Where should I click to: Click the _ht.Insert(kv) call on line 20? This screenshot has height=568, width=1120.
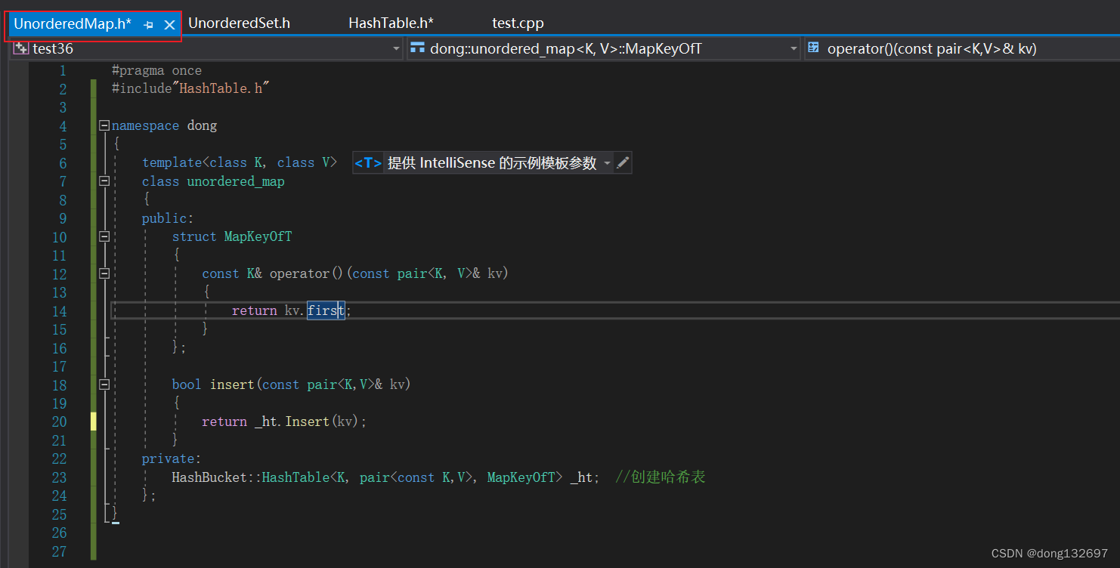307,421
